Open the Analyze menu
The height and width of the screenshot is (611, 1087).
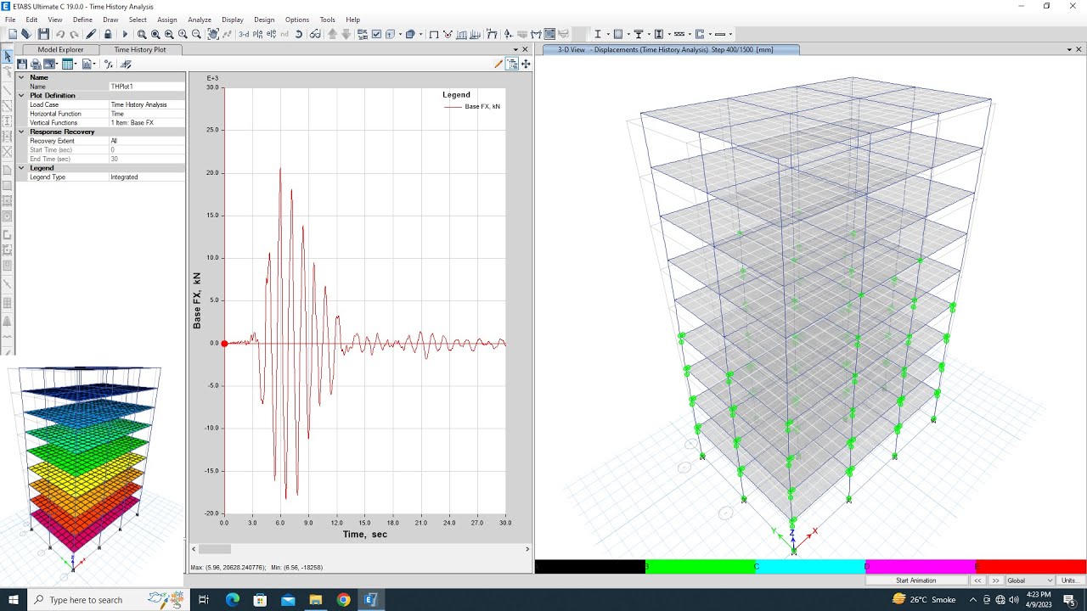coord(200,19)
